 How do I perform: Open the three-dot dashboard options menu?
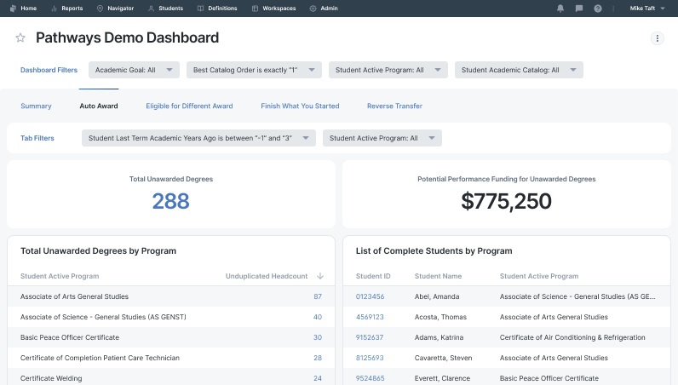[x=657, y=38]
